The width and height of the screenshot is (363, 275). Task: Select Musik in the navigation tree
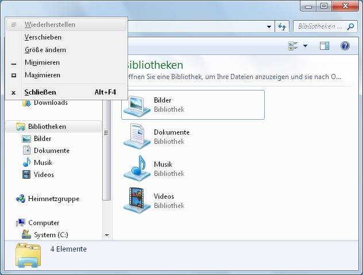(x=43, y=163)
